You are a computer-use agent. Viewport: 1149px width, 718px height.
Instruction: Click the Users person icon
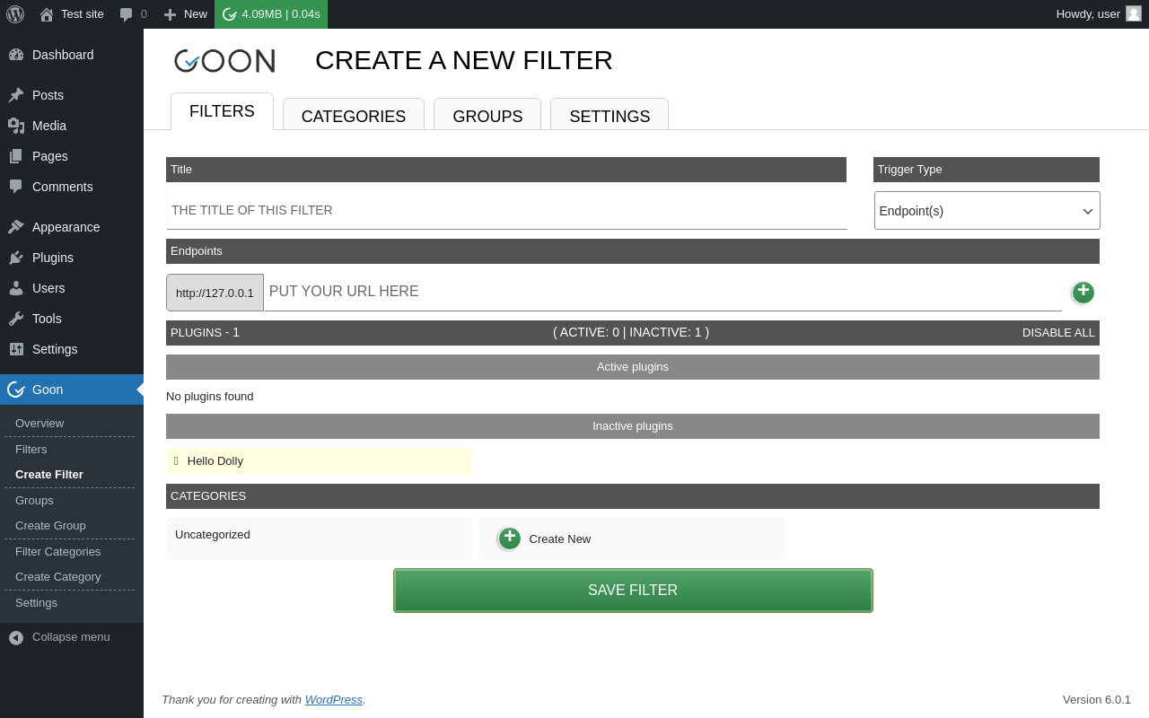16,288
